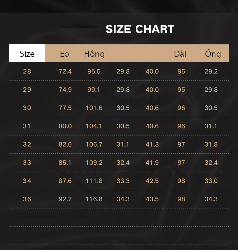This screenshot has width=238, height=250.
Task: Click the Dài column header
Action: coord(180,54)
